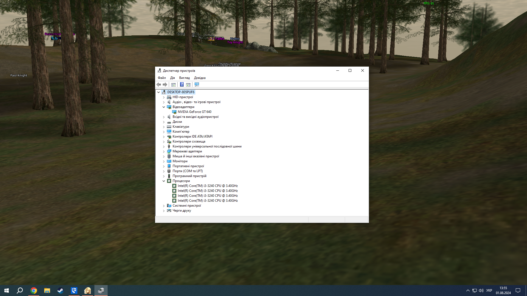Click the Forward arrow toolbar icon
This screenshot has height=296, width=527.
click(x=165, y=84)
